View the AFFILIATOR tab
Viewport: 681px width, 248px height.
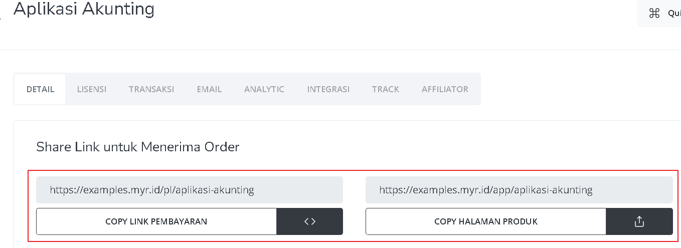[x=445, y=89]
